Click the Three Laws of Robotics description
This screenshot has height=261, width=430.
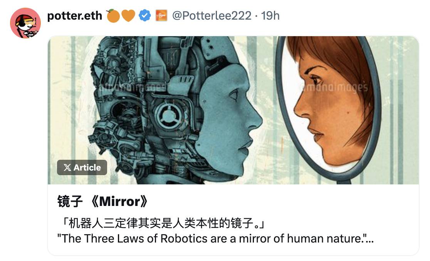(x=215, y=239)
